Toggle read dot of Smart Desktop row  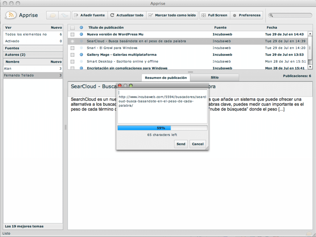pyautogui.click(x=81, y=61)
